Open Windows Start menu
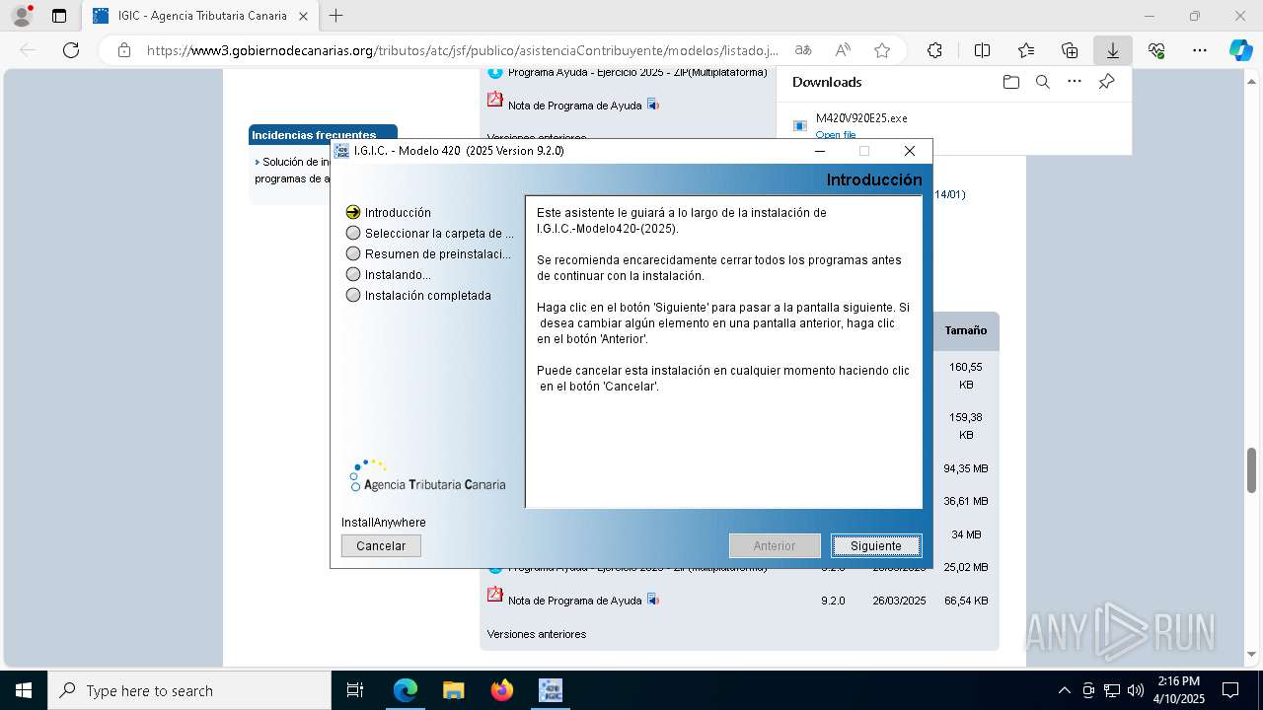The height and width of the screenshot is (710, 1263). pos(23,690)
